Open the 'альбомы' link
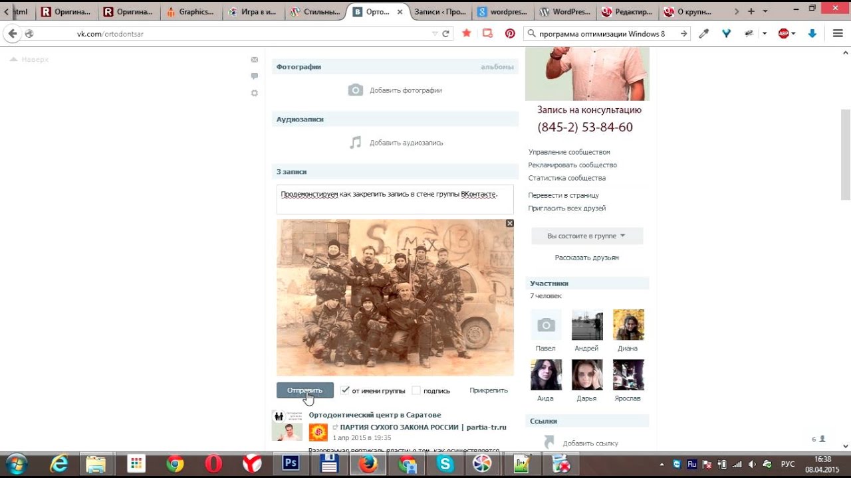This screenshot has width=851, height=478. point(497,66)
